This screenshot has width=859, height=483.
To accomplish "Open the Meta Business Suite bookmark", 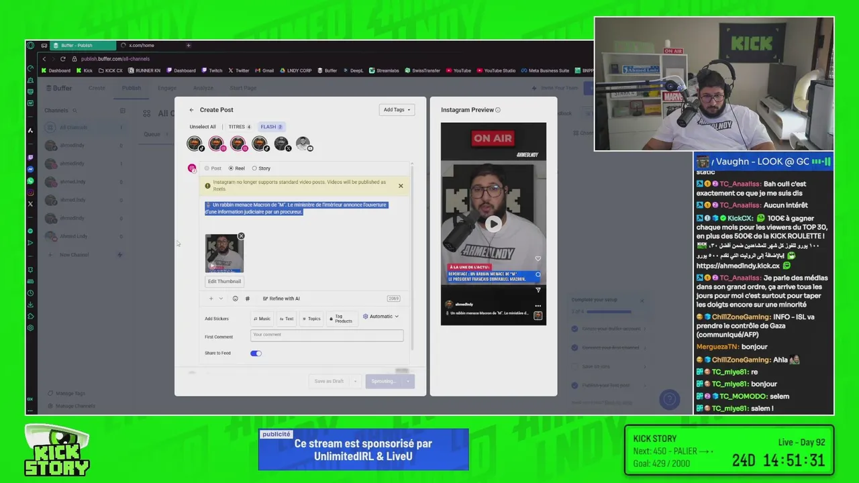I will 545,70.
